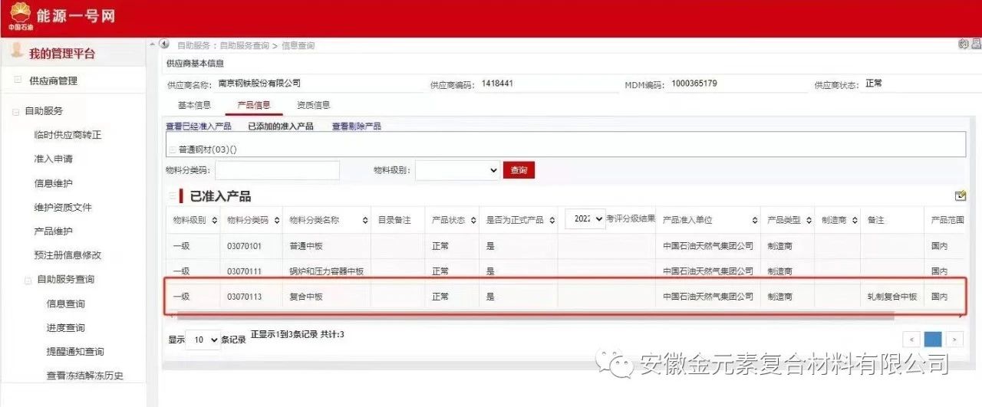Viewport: 982px width, 407px height.
Task: Click the 物料分类码 input field
Action: [x=277, y=170]
